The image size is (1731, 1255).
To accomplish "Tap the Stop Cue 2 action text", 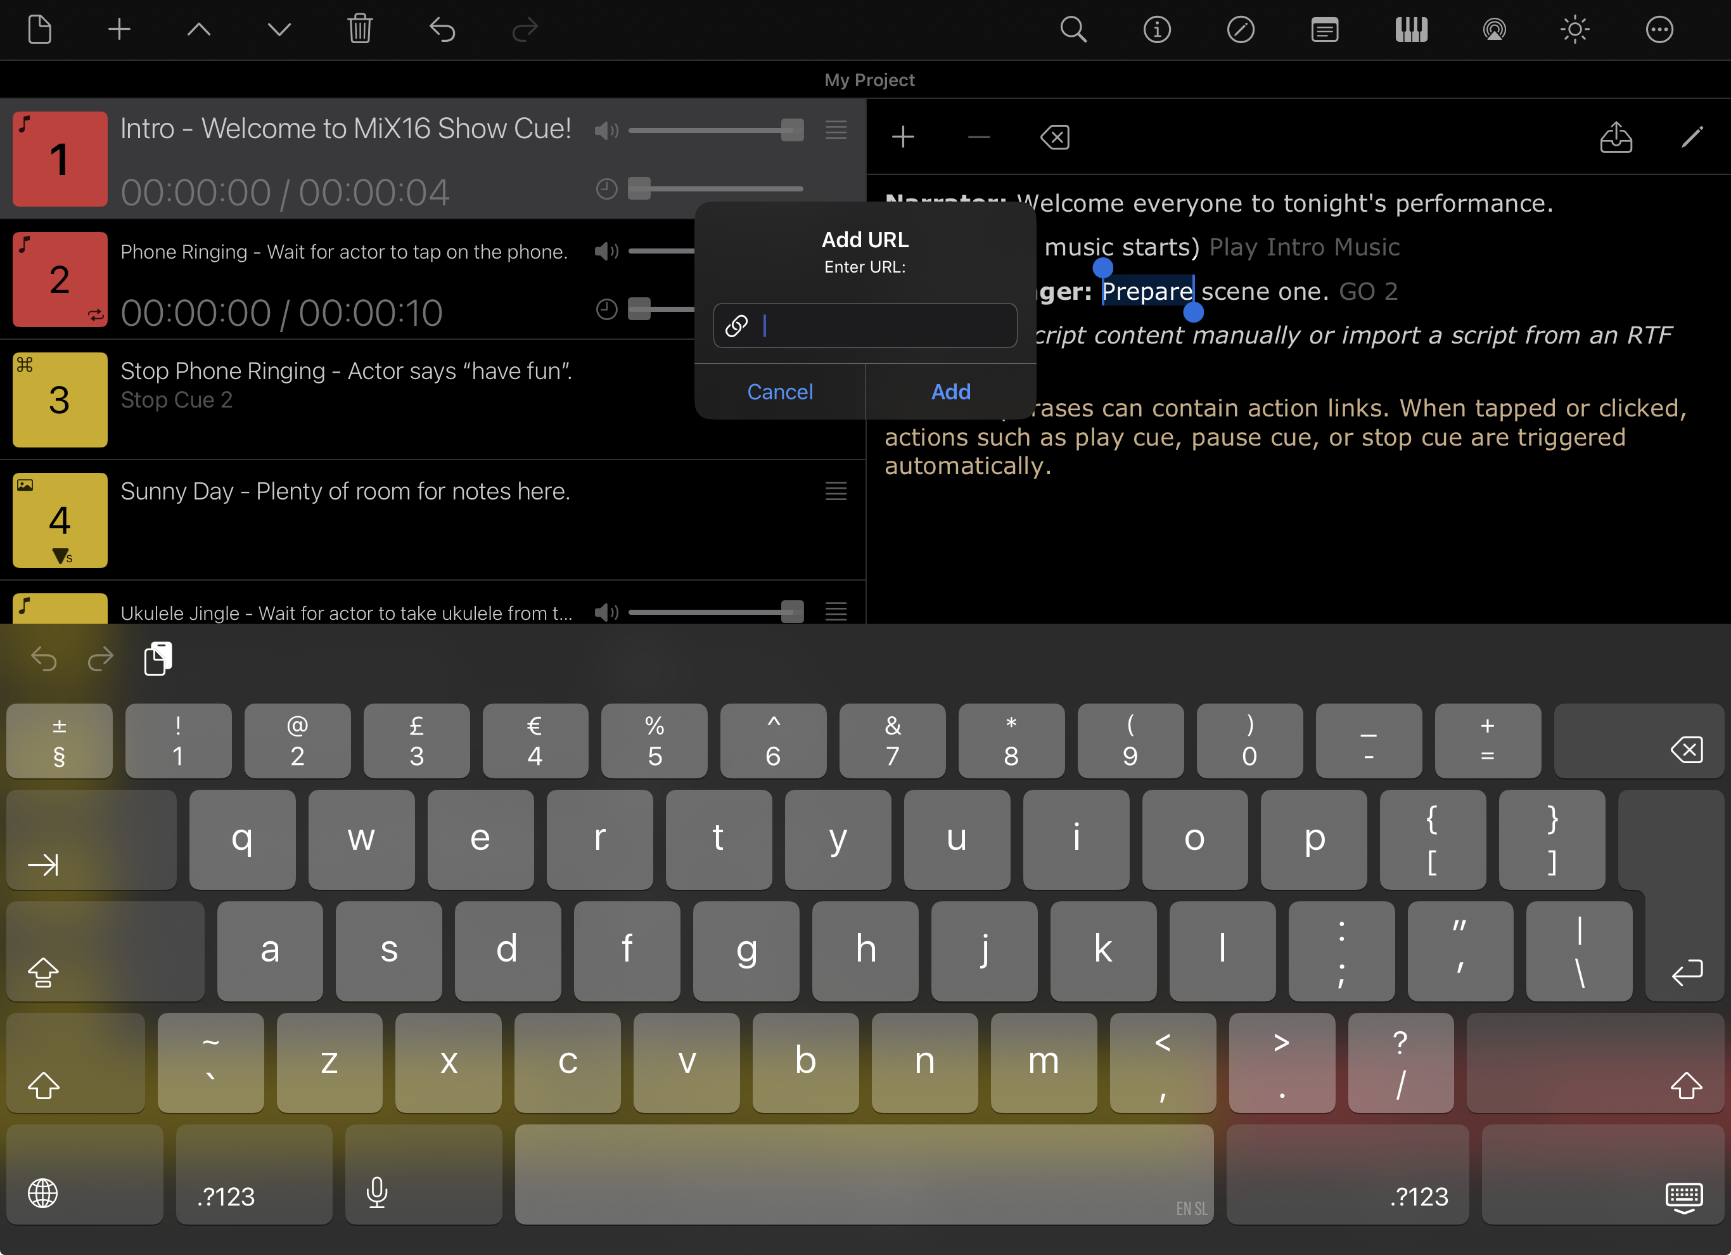I will click(x=176, y=400).
